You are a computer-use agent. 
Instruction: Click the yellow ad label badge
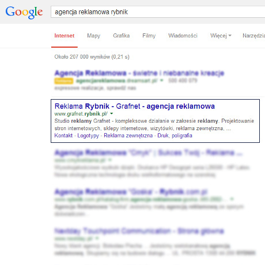click(x=64, y=81)
